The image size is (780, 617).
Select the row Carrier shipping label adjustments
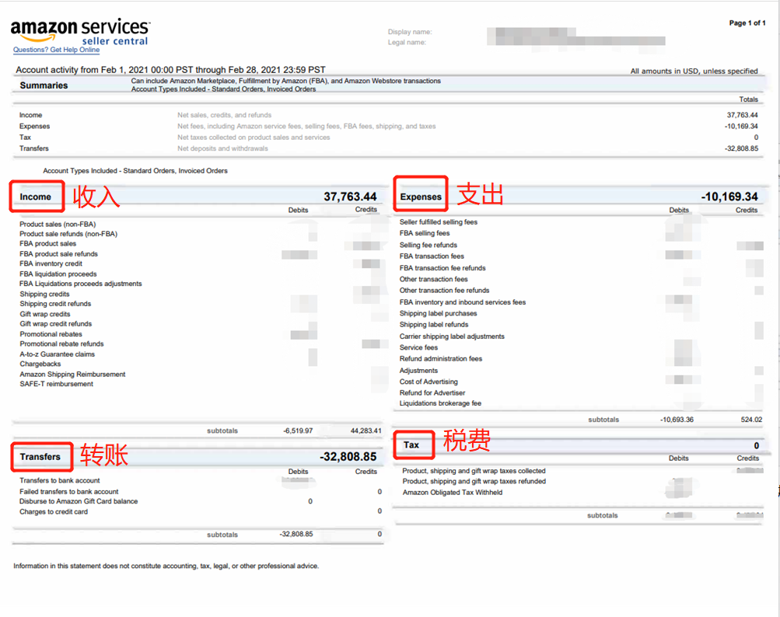point(452,336)
